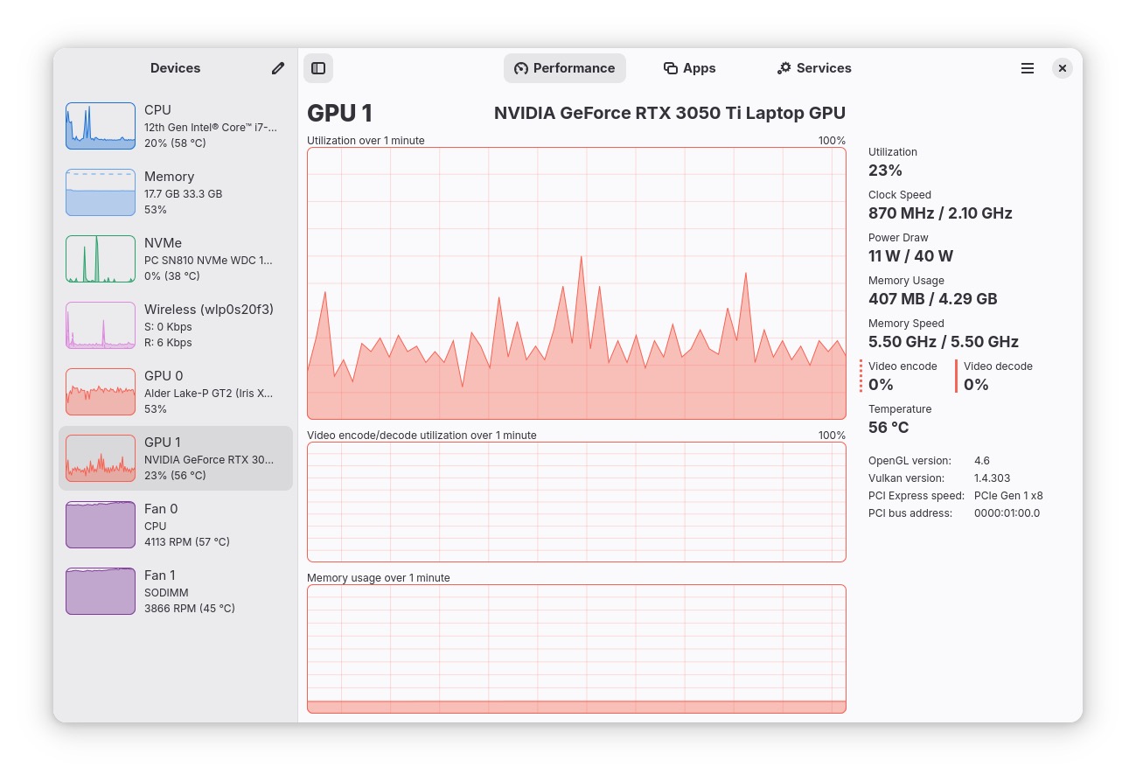The image size is (1136, 781).
Task: Click the 3866 RPM (45 °C) fan reading
Action: 190,609
